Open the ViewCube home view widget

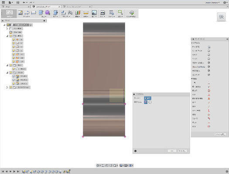[x=221, y=17]
